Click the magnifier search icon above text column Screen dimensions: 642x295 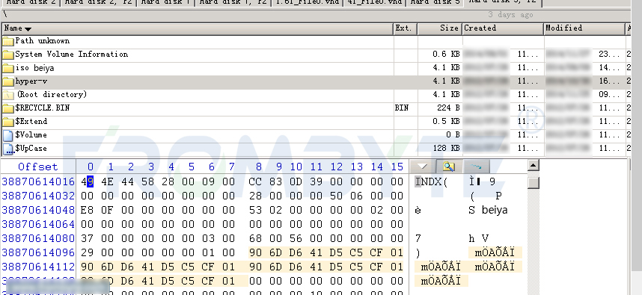(449, 167)
